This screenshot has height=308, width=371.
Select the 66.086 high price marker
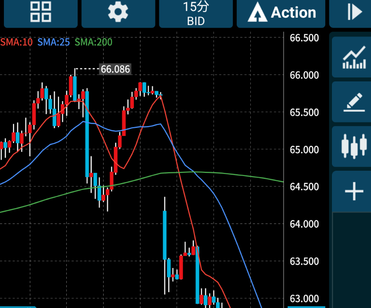pyautogui.click(x=115, y=69)
